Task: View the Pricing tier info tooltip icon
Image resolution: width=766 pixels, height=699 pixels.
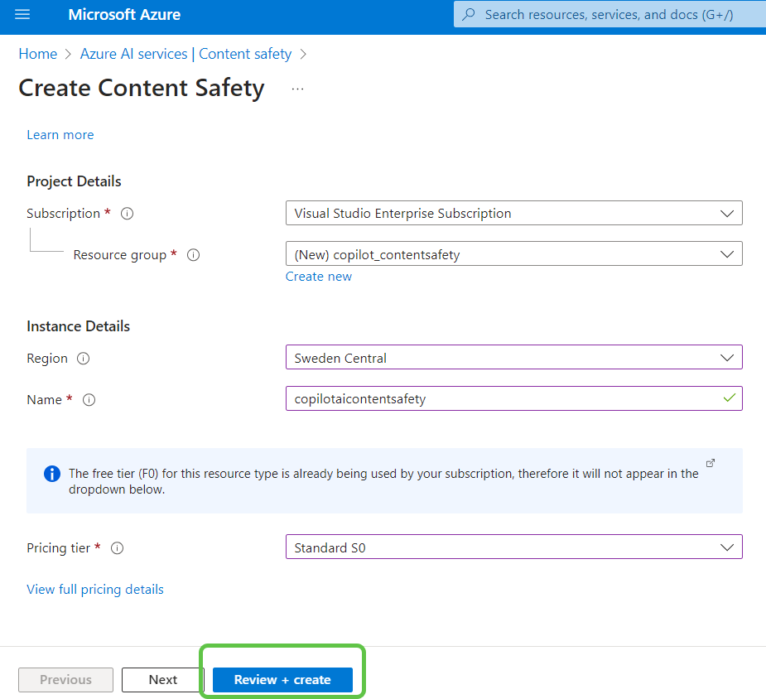Action: 117,547
